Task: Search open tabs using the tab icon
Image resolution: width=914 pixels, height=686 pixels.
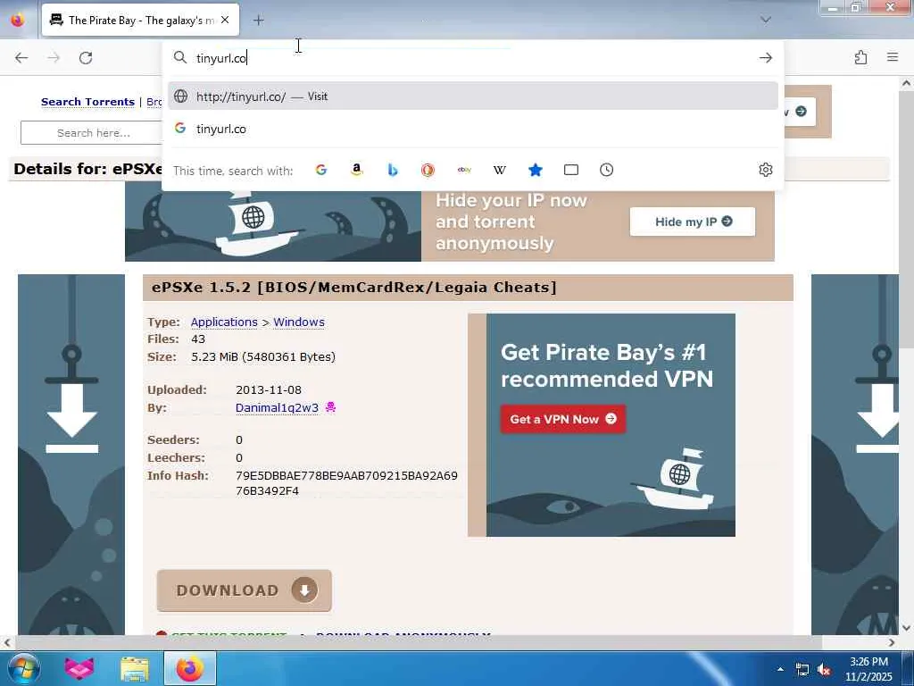Action: (x=571, y=170)
